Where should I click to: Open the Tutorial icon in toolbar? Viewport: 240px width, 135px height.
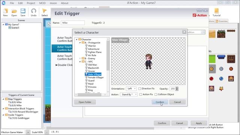[216, 12]
